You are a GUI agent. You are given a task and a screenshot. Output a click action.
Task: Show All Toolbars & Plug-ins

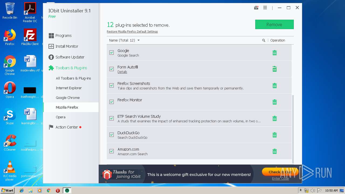(73, 78)
